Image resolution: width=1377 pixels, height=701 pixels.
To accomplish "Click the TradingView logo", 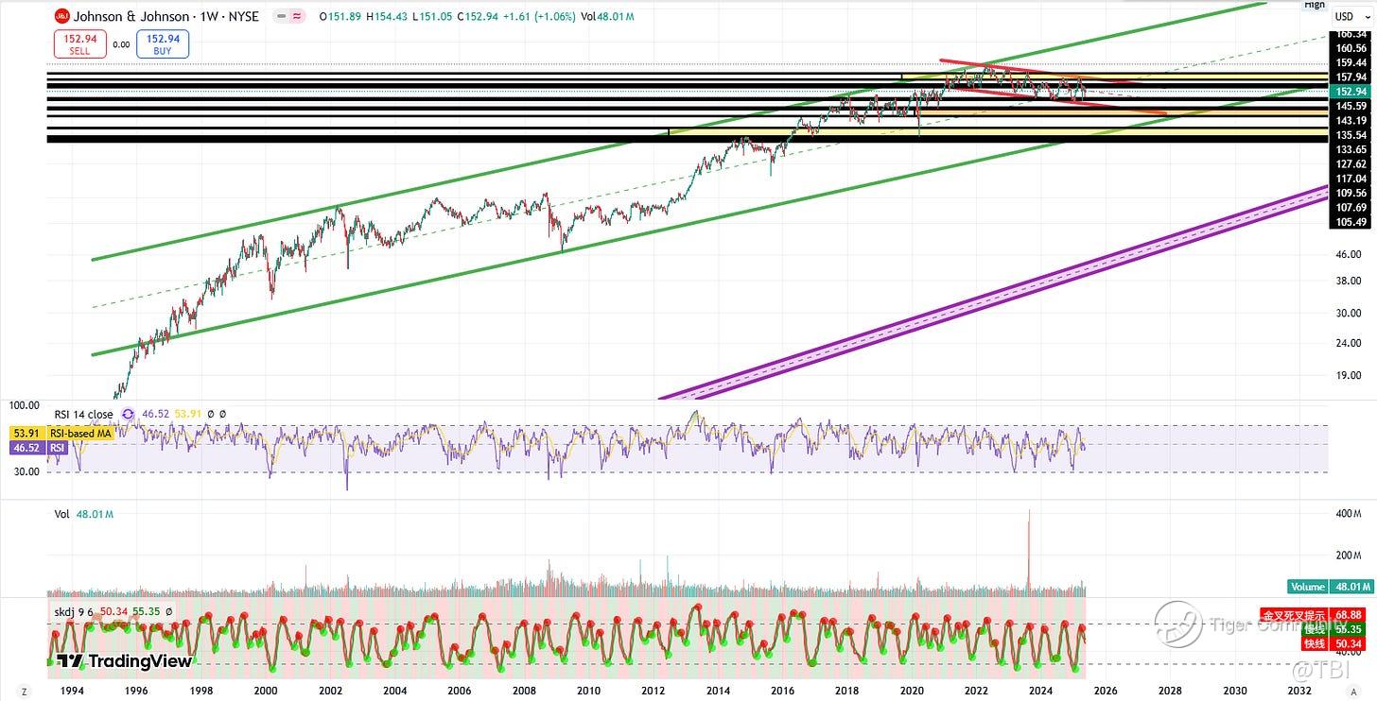I will click(x=124, y=660).
